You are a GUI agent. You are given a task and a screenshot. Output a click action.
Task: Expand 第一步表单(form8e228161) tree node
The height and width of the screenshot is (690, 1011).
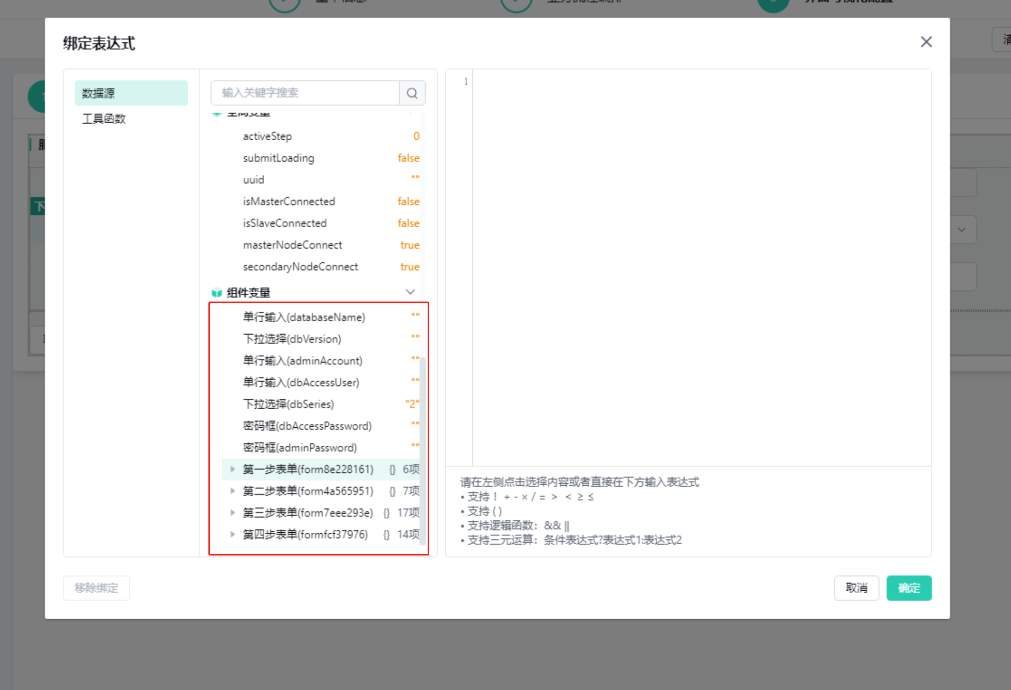[x=232, y=469]
